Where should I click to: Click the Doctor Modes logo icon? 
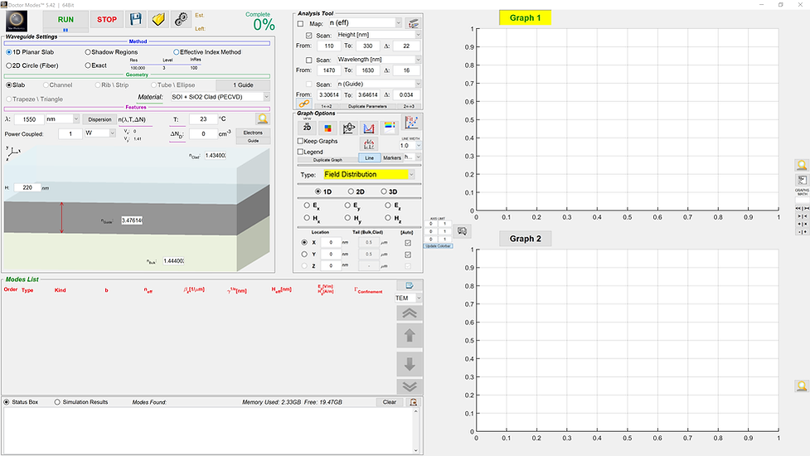click(x=17, y=22)
